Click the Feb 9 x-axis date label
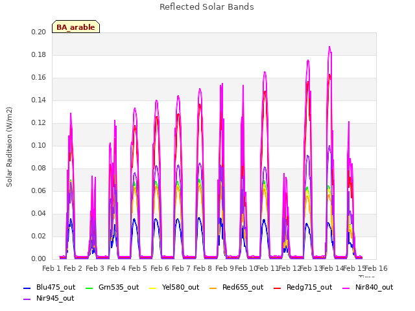415x311 pixels. coord(224,268)
